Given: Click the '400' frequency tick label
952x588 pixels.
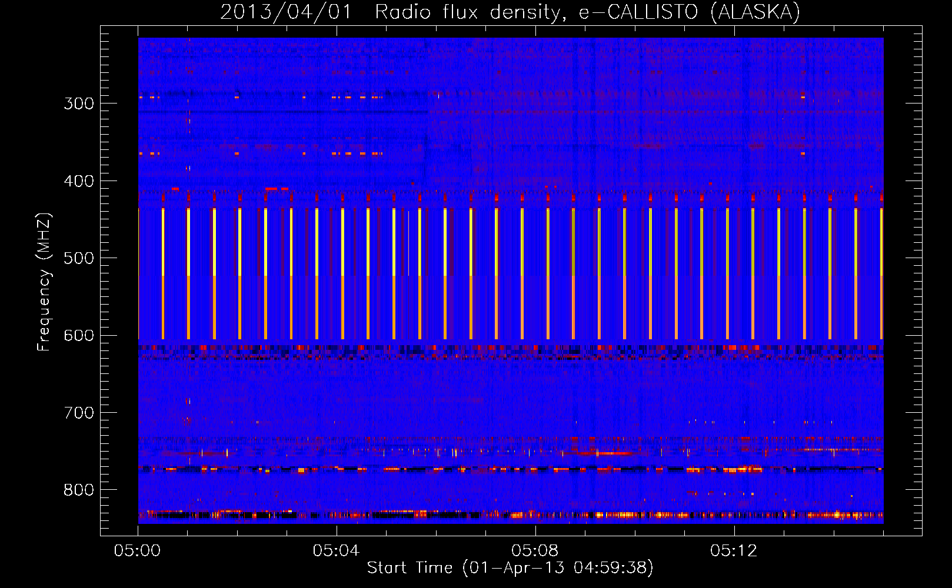Looking at the screenshot, I should click(x=79, y=181).
